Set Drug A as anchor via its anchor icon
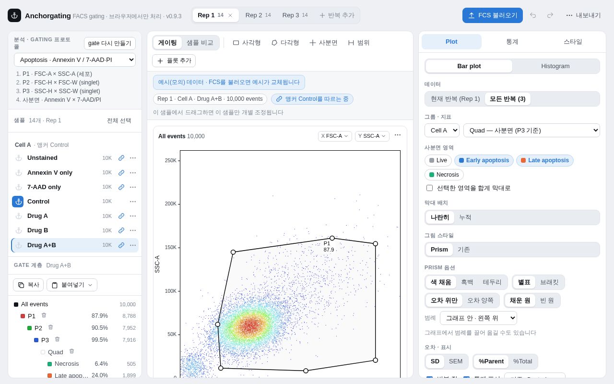The height and width of the screenshot is (384, 614). click(19, 216)
